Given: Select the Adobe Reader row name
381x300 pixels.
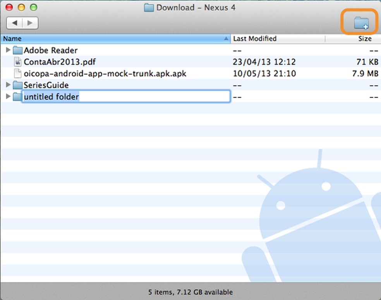Looking at the screenshot, I should point(51,50).
